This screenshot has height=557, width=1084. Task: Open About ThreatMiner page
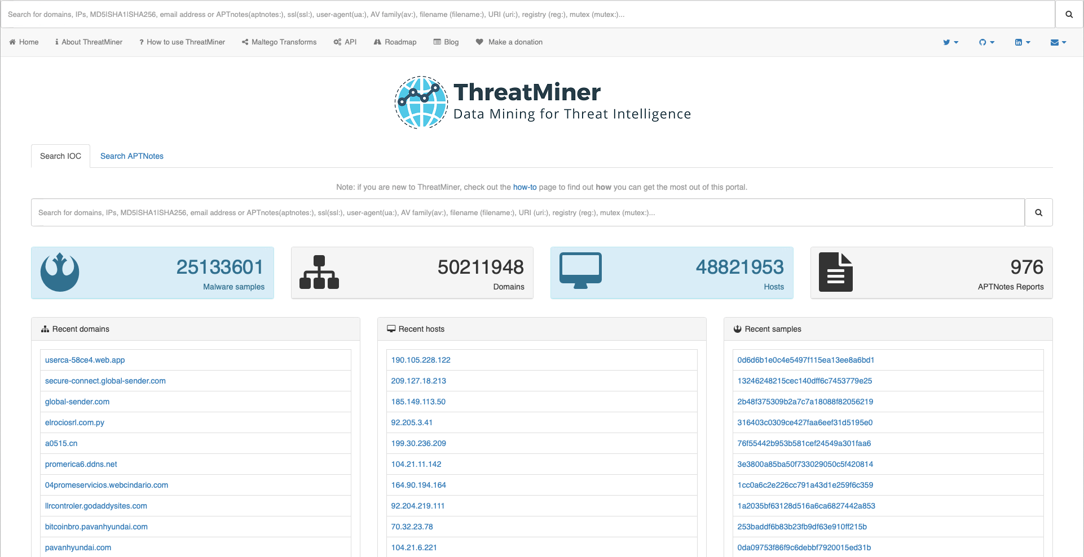(x=89, y=42)
